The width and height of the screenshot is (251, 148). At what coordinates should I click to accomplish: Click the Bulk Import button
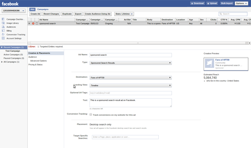[x=227, y=3]
